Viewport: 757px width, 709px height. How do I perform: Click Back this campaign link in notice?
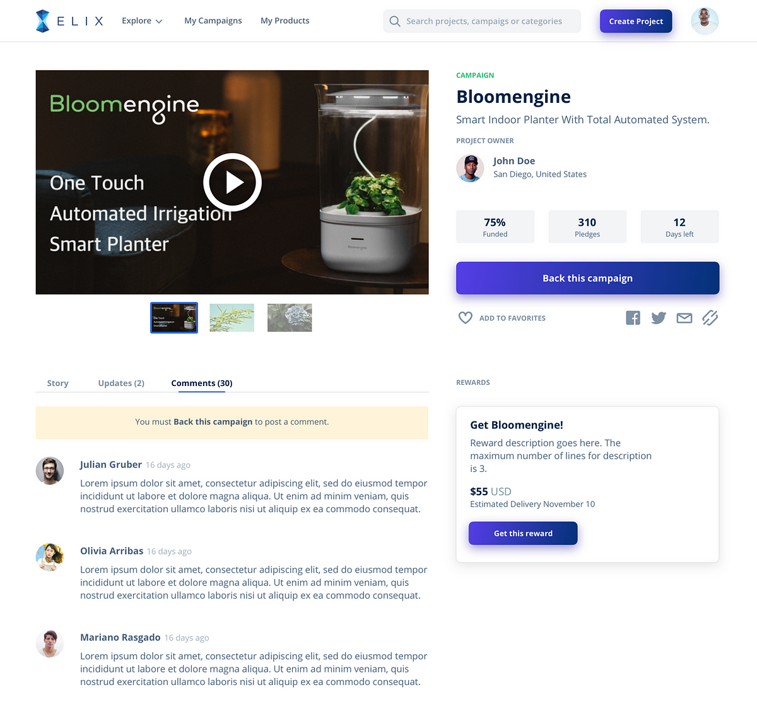coord(213,422)
